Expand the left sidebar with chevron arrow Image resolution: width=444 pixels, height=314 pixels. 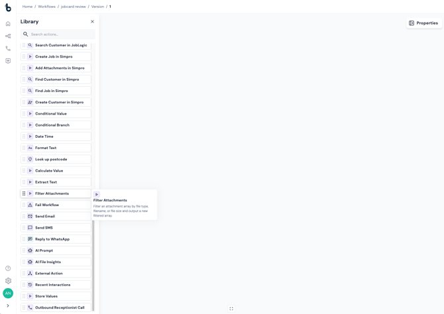coord(8,305)
